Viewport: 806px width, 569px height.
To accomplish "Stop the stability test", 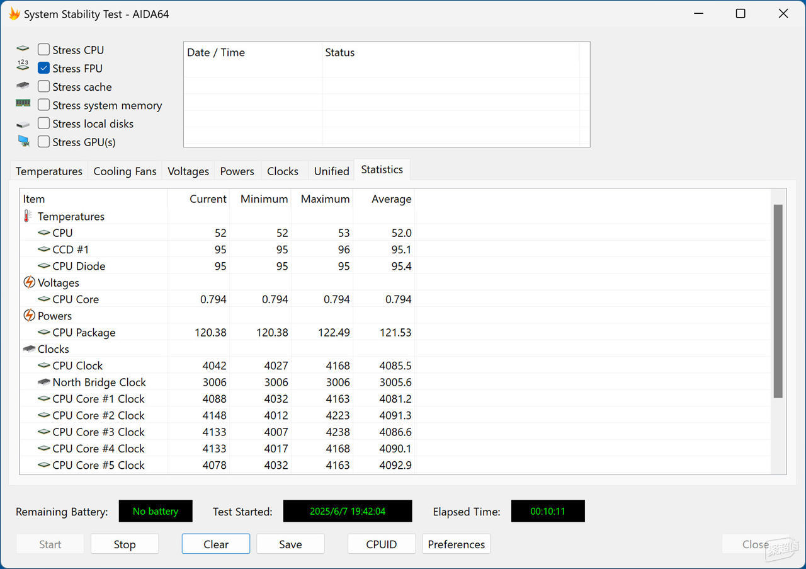I will pos(125,544).
